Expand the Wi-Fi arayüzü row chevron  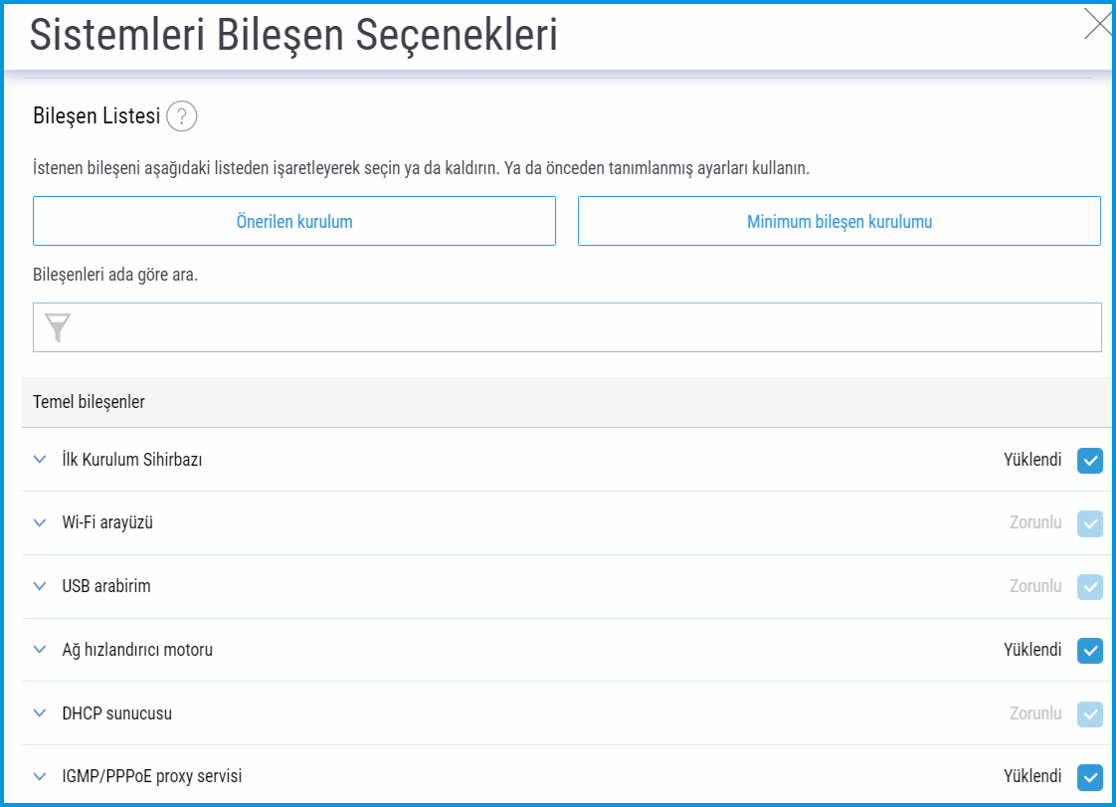tap(40, 522)
